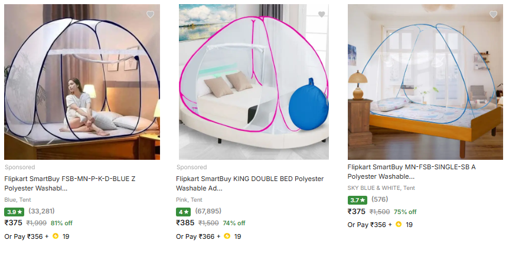The width and height of the screenshot is (509, 253).
Task: Click SuperCoin icon under the ₹385 pink tent
Action: point(227,236)
